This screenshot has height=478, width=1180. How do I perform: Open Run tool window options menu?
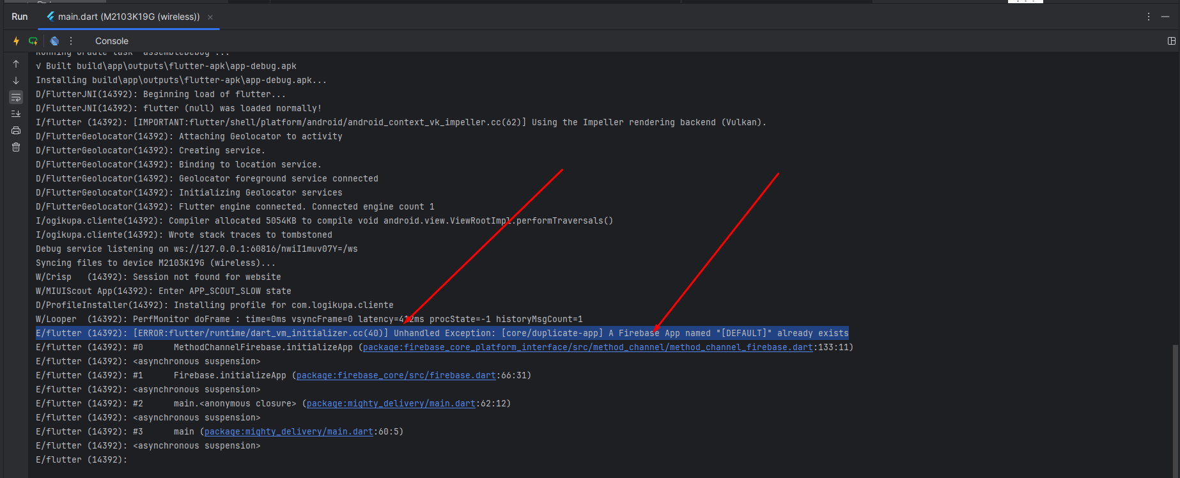tap(1148, 17)
